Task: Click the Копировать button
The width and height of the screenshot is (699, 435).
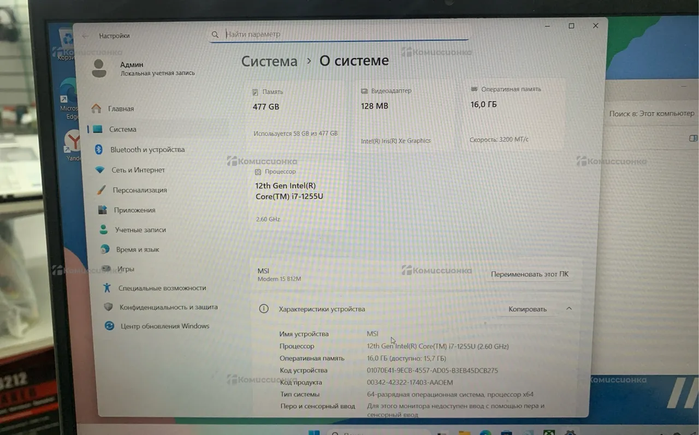Action: click(x=527, y=309)
